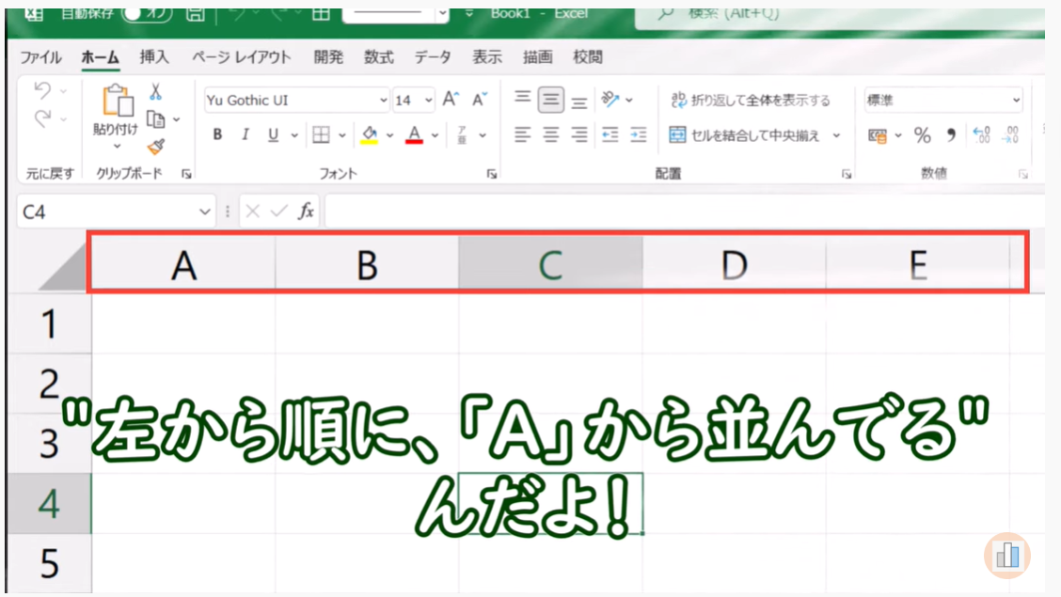Click the Paste clipboard icon
Screen dimensions: 1061x597
pyautogui.click(x=117, y=101)
